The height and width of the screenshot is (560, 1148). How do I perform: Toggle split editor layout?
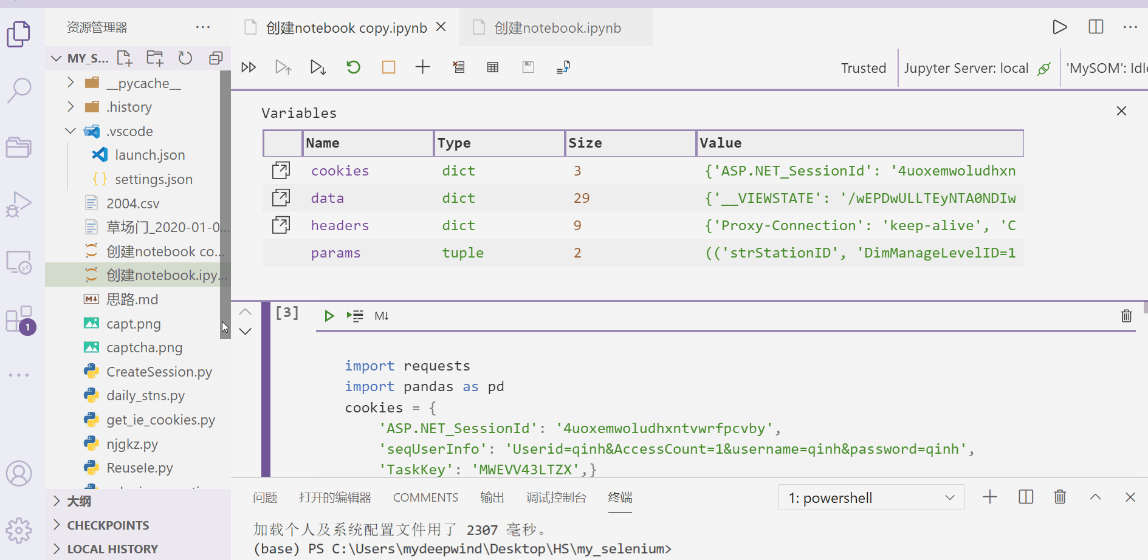tap(1096, 27)
